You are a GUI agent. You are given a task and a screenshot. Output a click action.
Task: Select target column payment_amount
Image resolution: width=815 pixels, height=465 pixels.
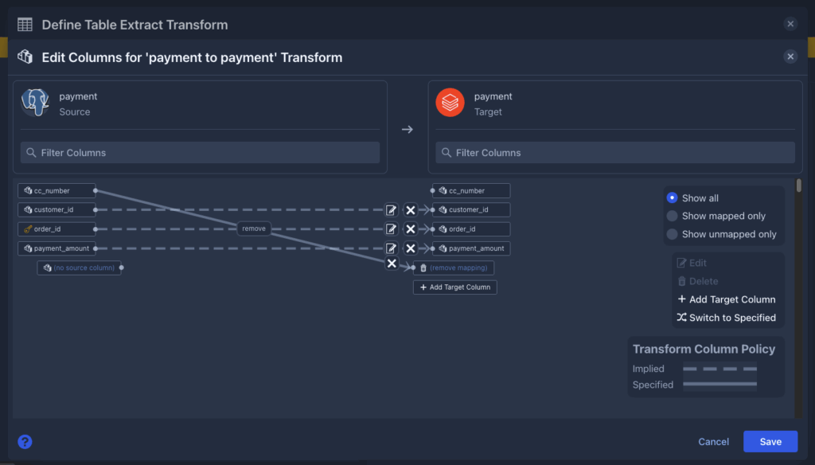click(x=471, y=248)
